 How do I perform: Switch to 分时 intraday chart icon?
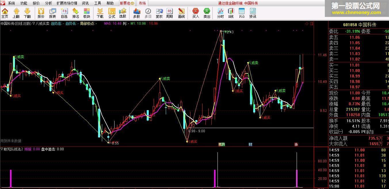(220, 13)
